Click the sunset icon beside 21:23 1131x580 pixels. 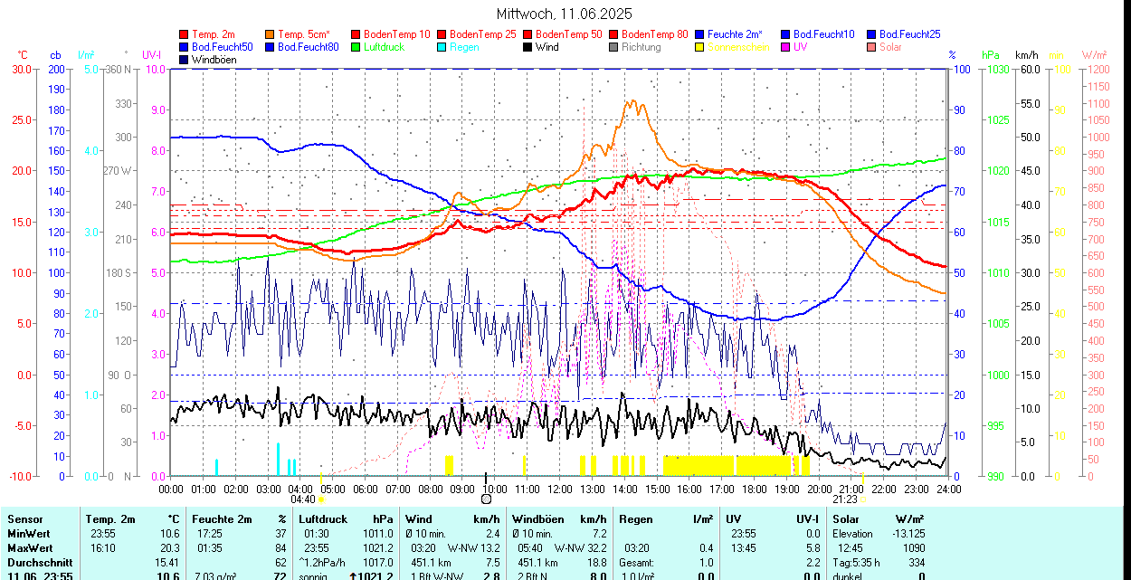point(864,499)
